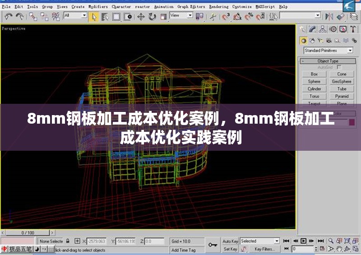
Task: Select the Select Object arrow tool
Action: 94,17
